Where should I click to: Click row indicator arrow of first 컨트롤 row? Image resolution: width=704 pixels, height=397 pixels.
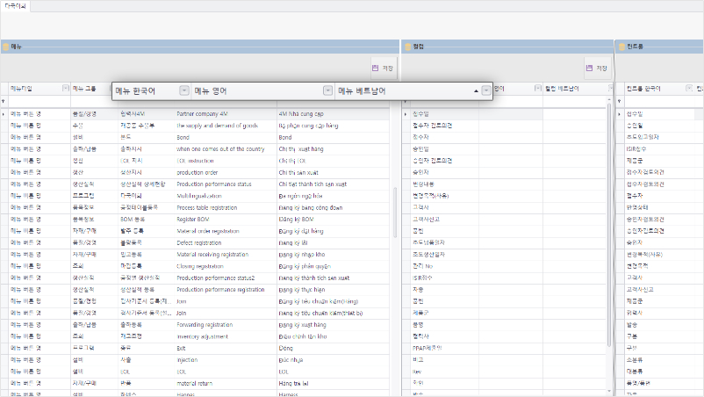[620, 114]
